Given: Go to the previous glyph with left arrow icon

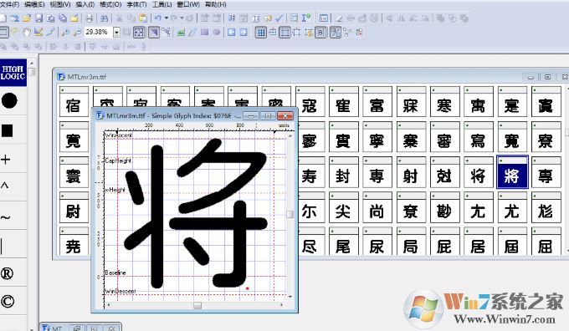Looking at the screenshot, I should 231,33.
